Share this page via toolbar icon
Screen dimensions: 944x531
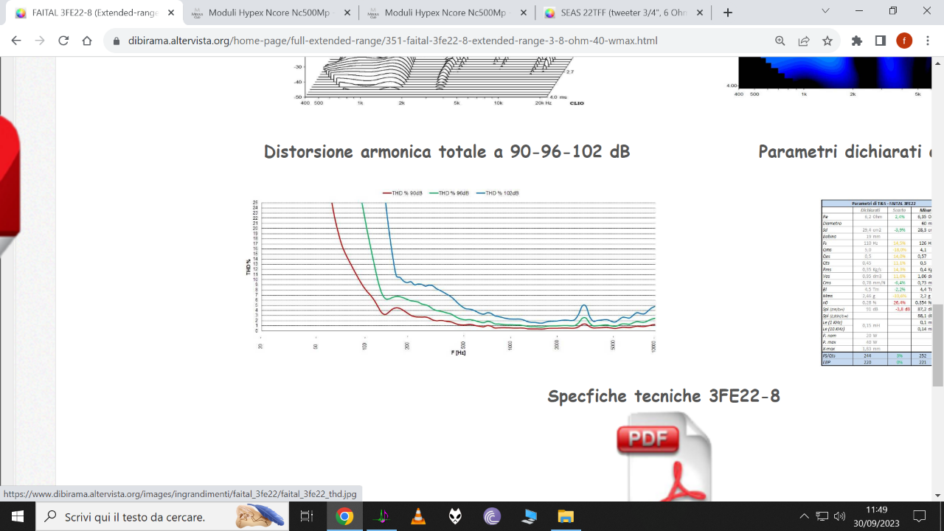804,41
